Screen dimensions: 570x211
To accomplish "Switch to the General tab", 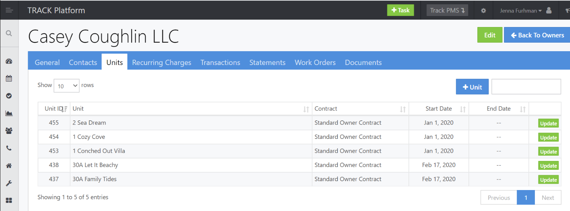I will tap(47, 63).
